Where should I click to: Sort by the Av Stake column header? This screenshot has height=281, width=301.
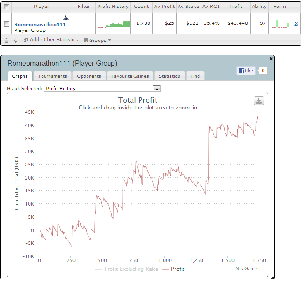[188, 7]
